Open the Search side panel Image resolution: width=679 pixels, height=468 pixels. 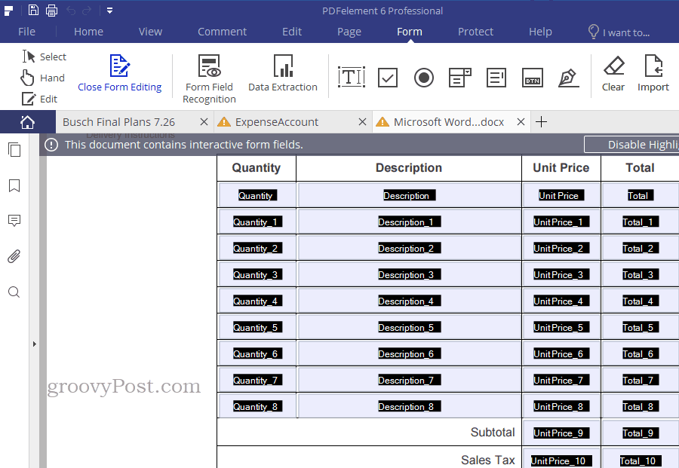pos(14,292)
